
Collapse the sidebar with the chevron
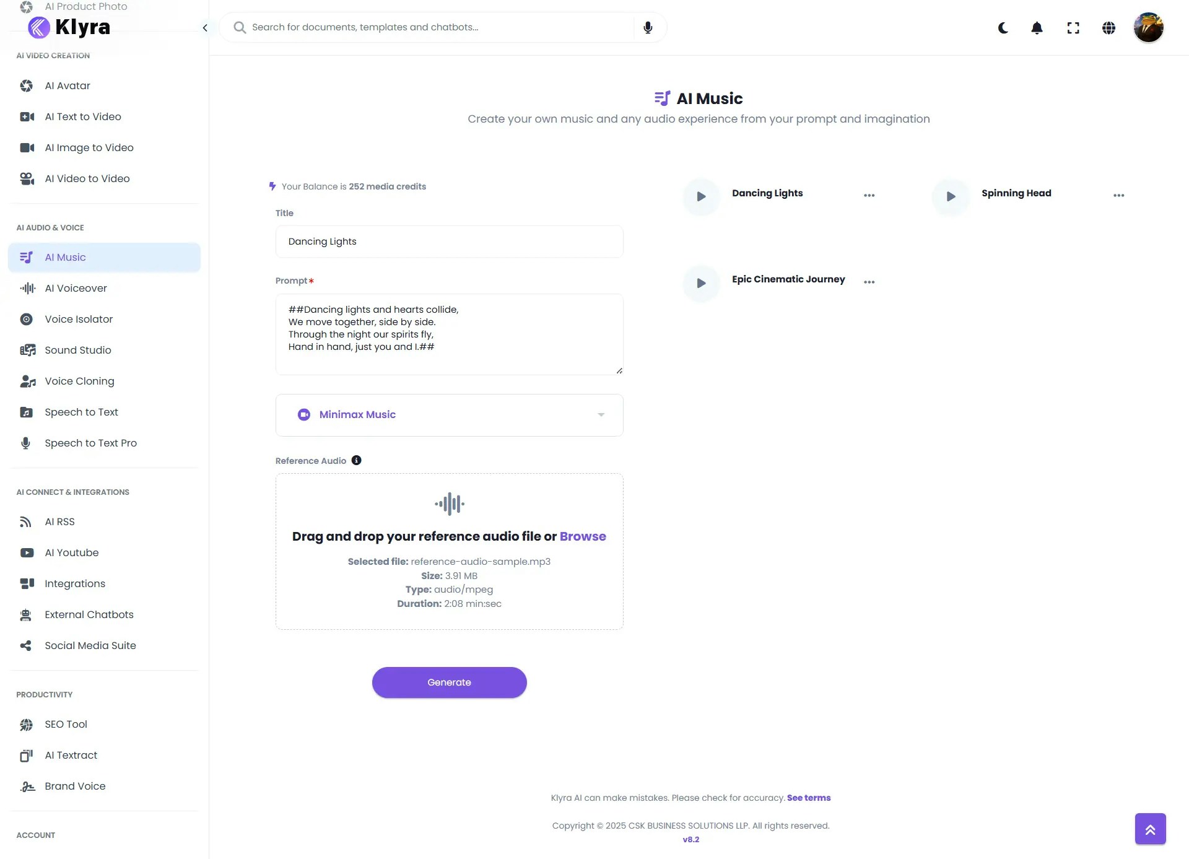(204, 28)
